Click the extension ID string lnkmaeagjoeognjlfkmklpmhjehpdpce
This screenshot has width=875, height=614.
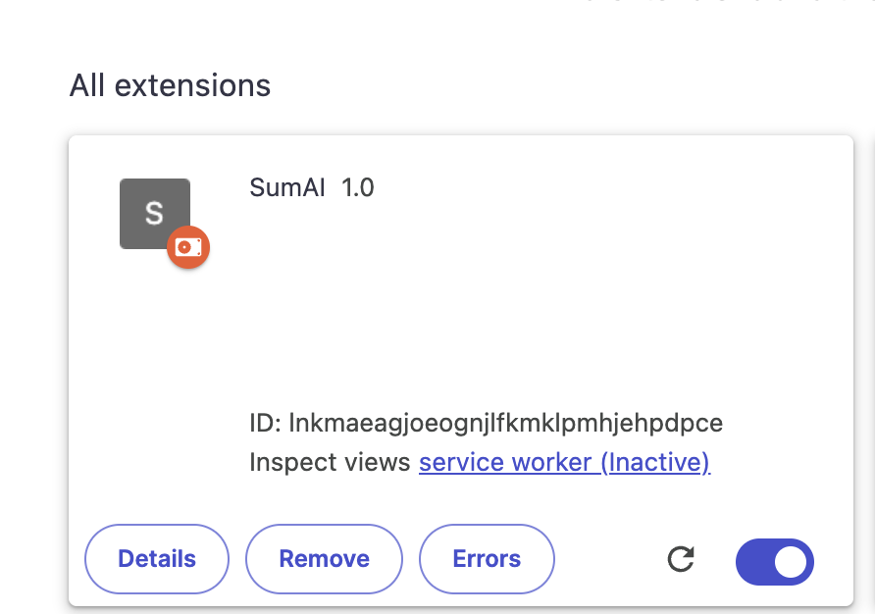[x=505, y=424]
